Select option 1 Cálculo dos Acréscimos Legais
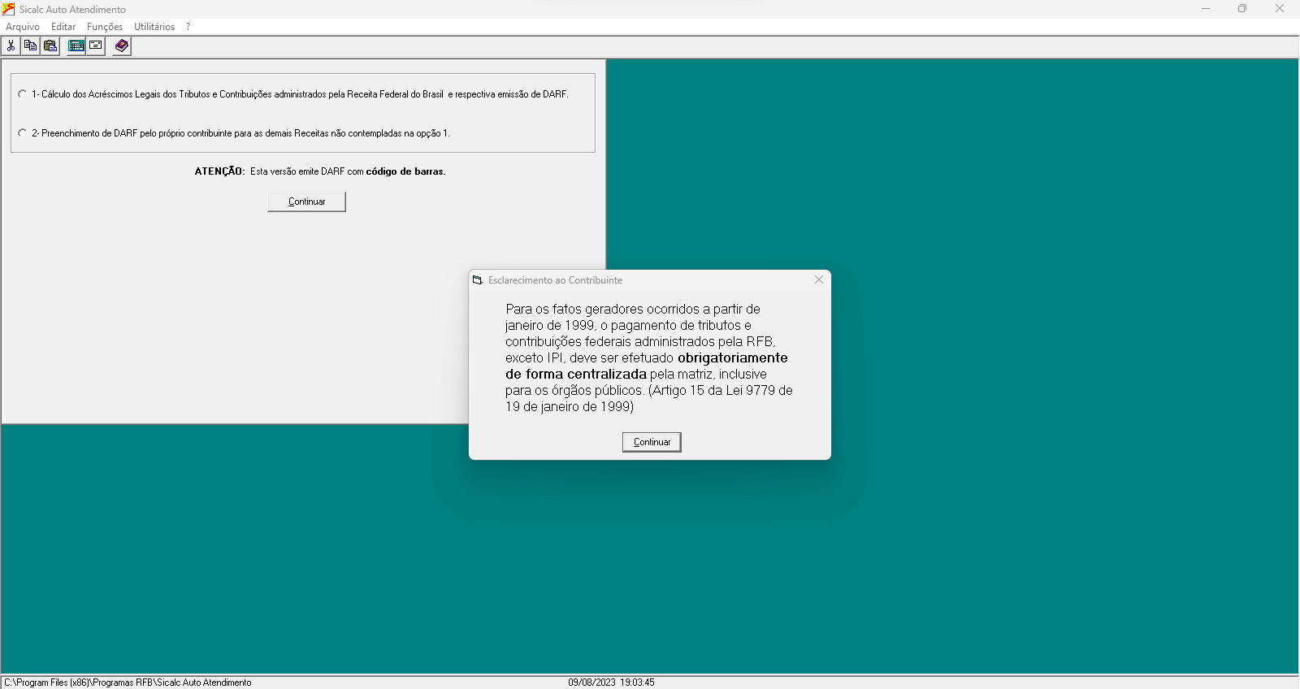 pos(292,94)
